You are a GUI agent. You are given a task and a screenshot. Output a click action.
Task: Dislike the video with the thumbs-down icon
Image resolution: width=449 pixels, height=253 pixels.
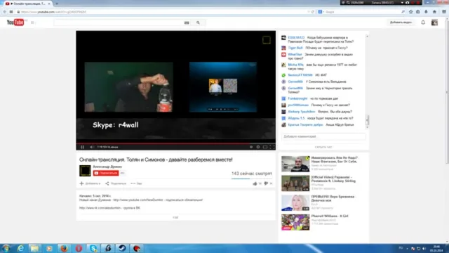[266, 183]
